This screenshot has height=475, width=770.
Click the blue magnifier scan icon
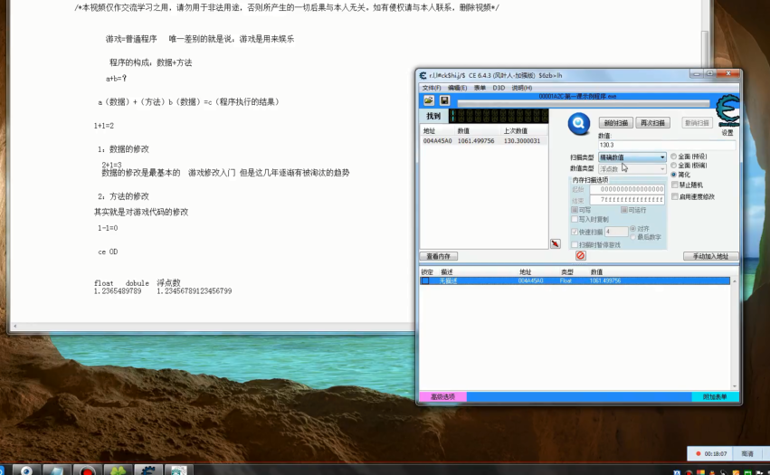pyautogui.click(x=579, y=122)
